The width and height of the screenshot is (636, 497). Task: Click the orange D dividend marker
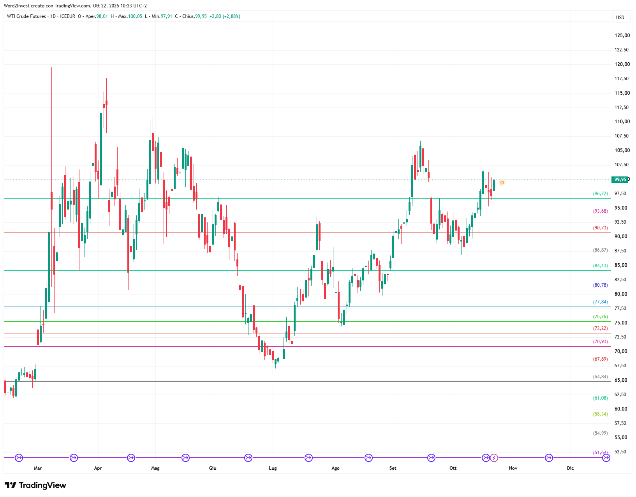pos(502,183)
